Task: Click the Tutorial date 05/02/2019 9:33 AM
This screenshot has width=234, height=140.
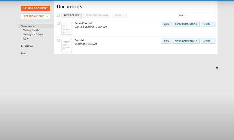Action: point(86,44)
